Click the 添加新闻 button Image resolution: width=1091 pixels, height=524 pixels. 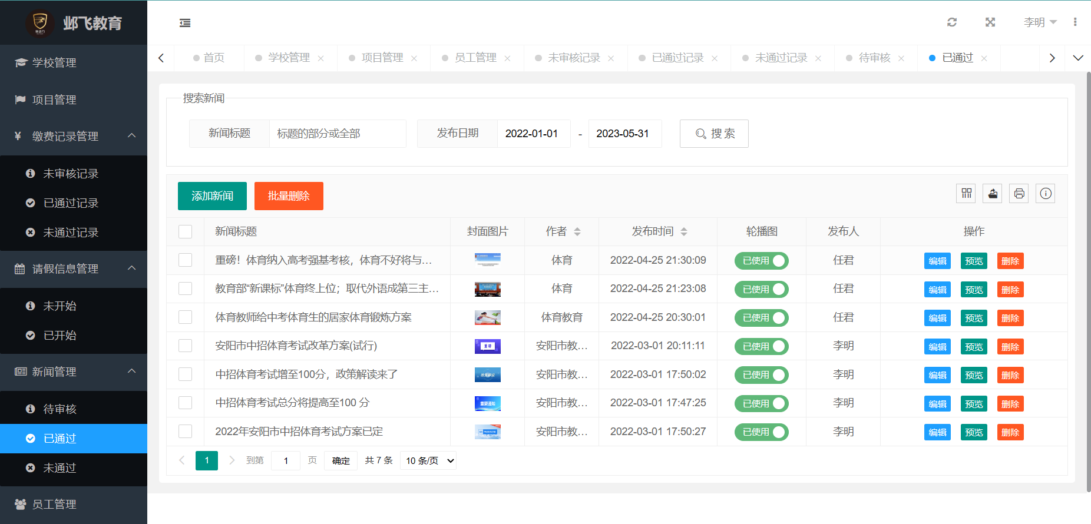pyautogui.click(x=212, y=196)
